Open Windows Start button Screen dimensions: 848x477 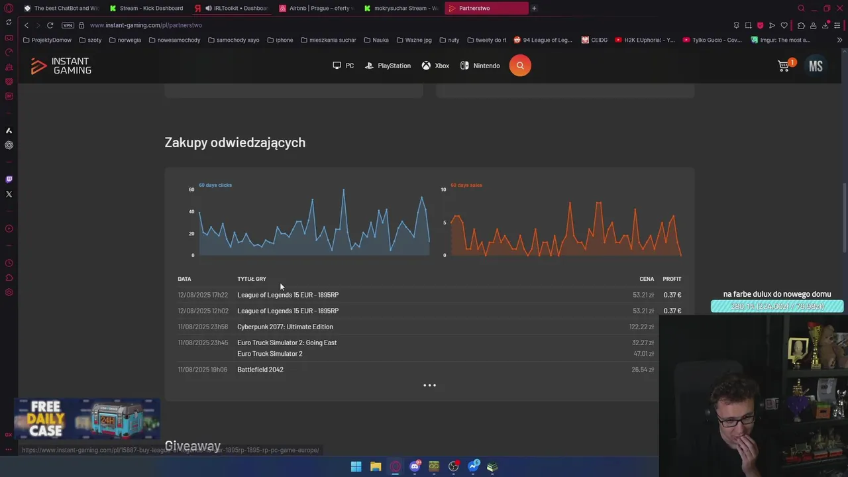pos(356,466)
